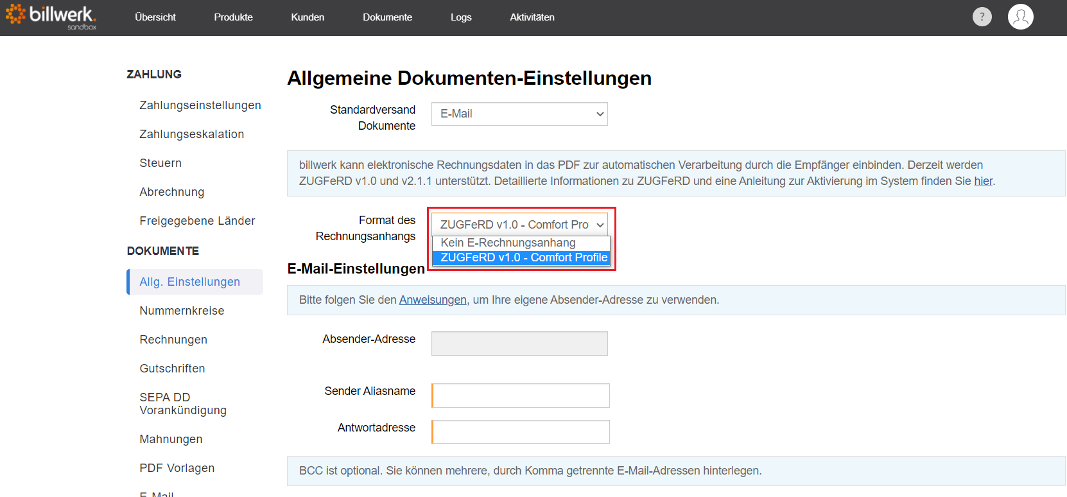1067x497 pixels.
Task: Open Gutschriften in the sidebar
Action: 172,369
